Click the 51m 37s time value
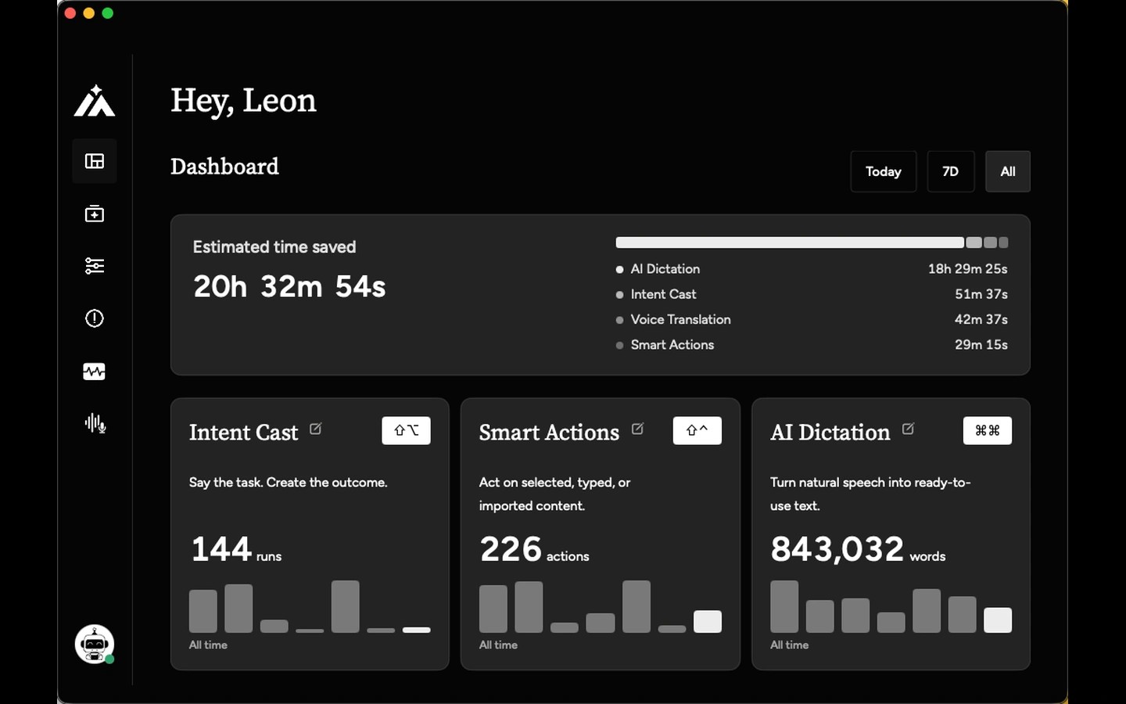The width and height of the screenshot is (1126, 704). (x=981, y=294)
